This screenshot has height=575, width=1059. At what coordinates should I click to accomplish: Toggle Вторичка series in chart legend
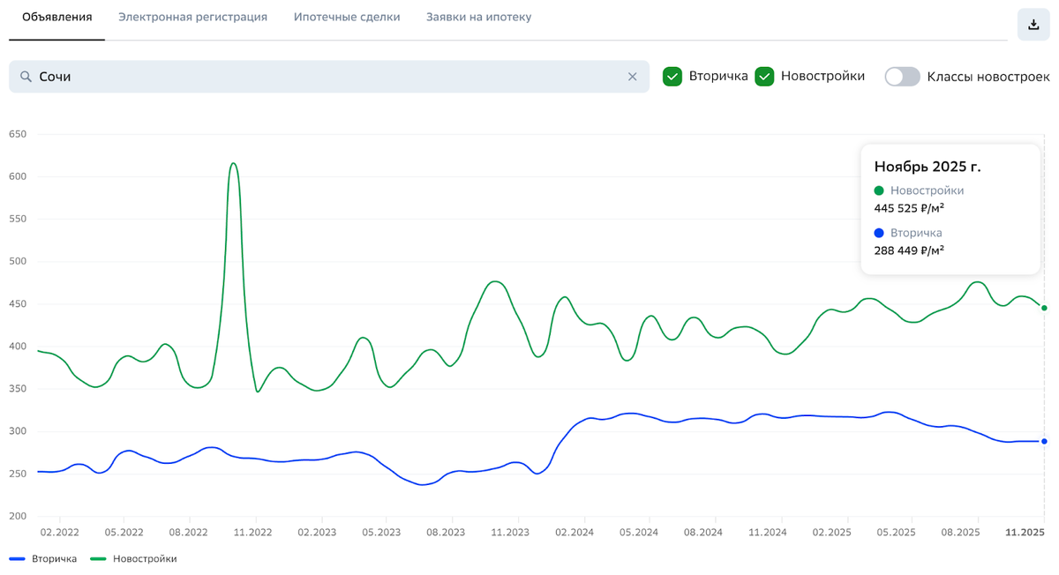[44, 559]
